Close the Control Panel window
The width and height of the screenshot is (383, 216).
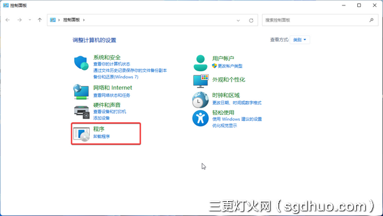375,5
